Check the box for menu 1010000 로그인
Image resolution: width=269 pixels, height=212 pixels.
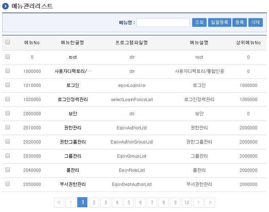[8, 85]
